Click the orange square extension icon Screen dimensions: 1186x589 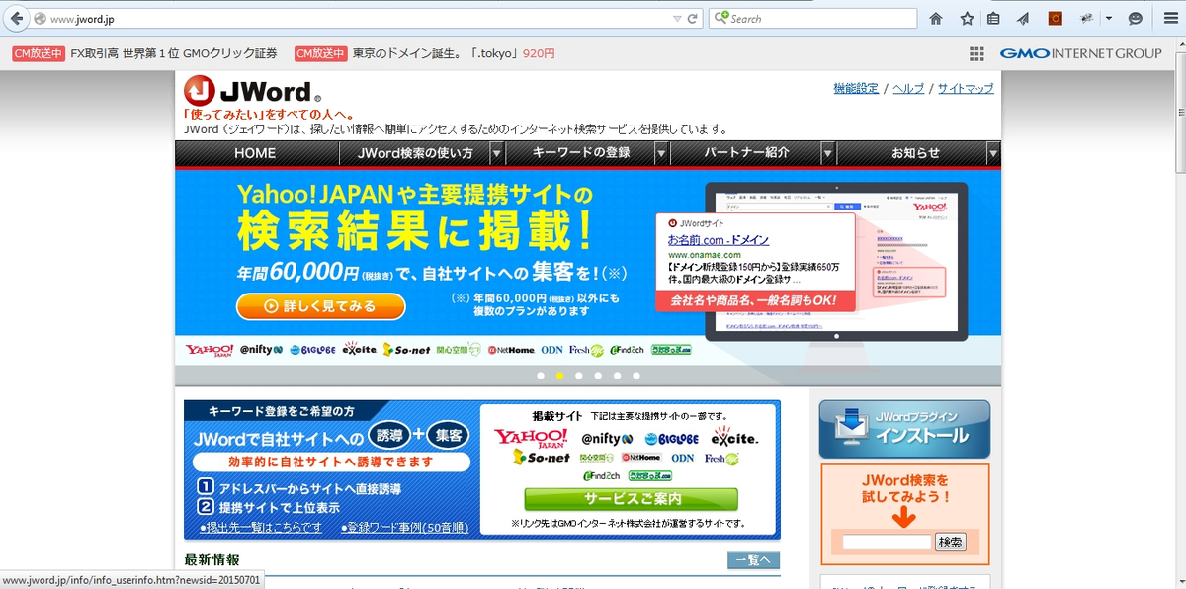[1056, 18]
